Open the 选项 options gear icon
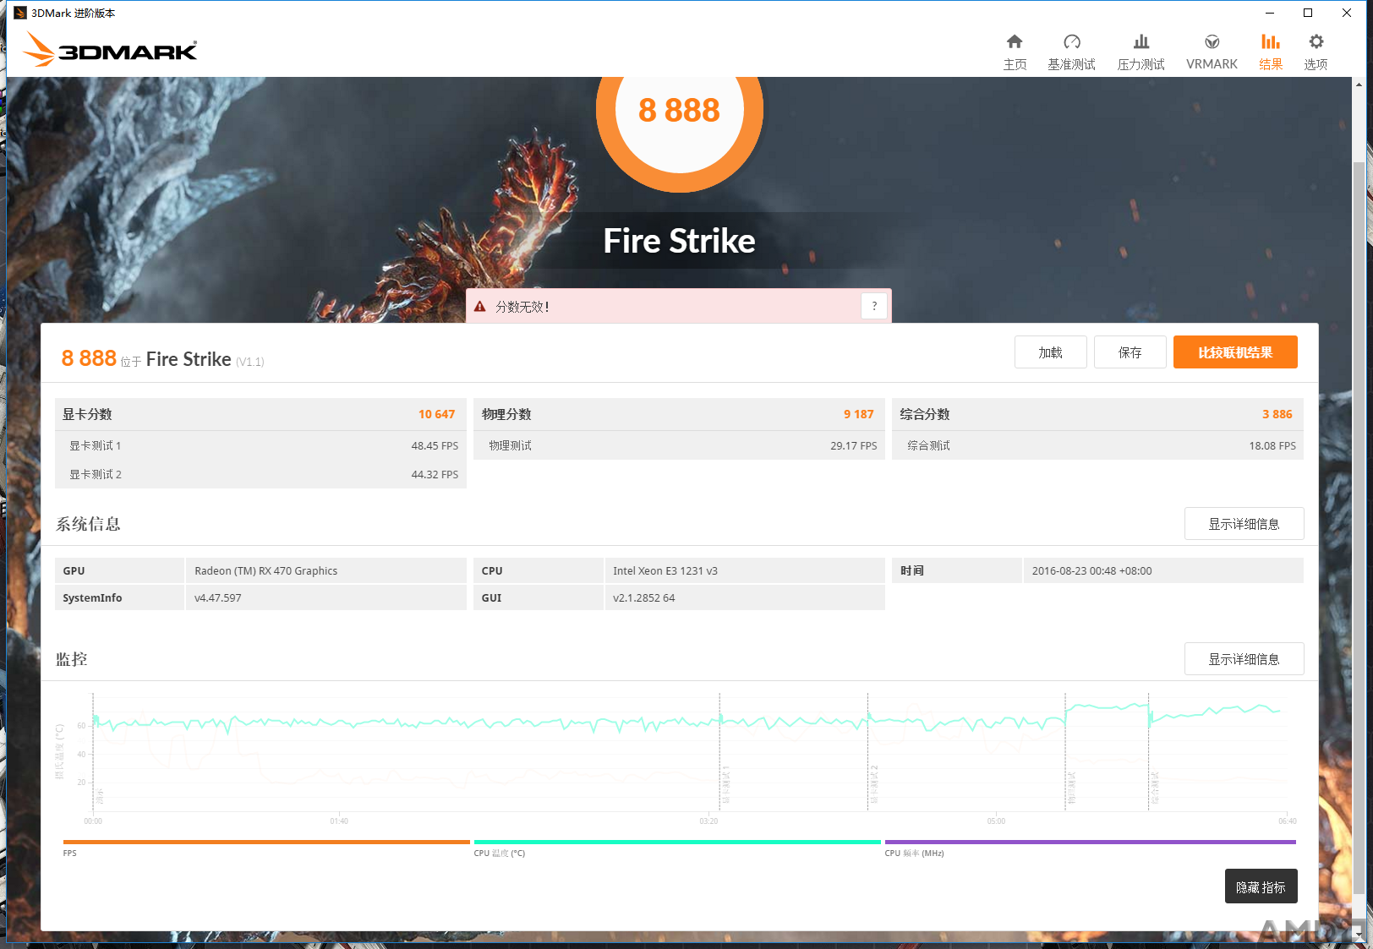This screenshot has width=1373, height=949. point(1316,41)
